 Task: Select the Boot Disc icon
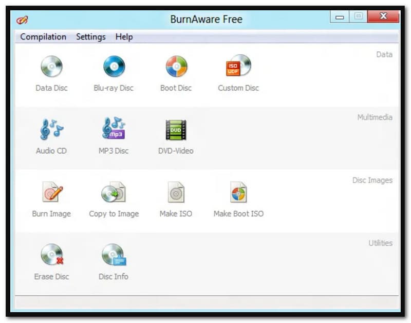[176, 67]
